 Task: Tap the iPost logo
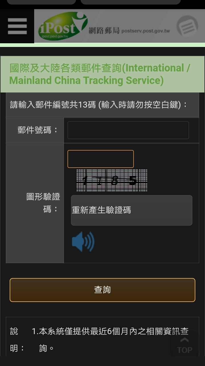pyautogui.click(x=63, y=26)
